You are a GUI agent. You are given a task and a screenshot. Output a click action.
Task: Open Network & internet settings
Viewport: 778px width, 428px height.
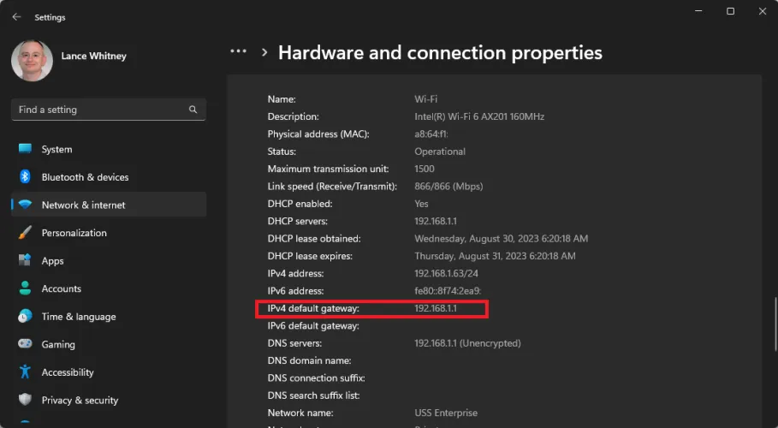tap(83, 205)
